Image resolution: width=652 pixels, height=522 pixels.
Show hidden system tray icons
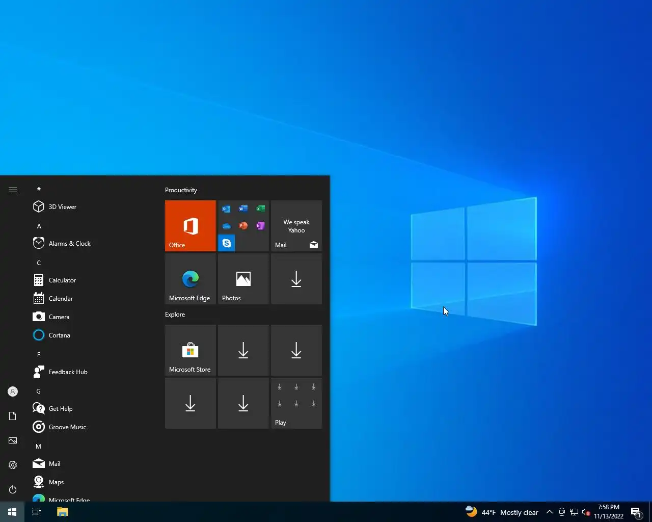coord(550,512)
